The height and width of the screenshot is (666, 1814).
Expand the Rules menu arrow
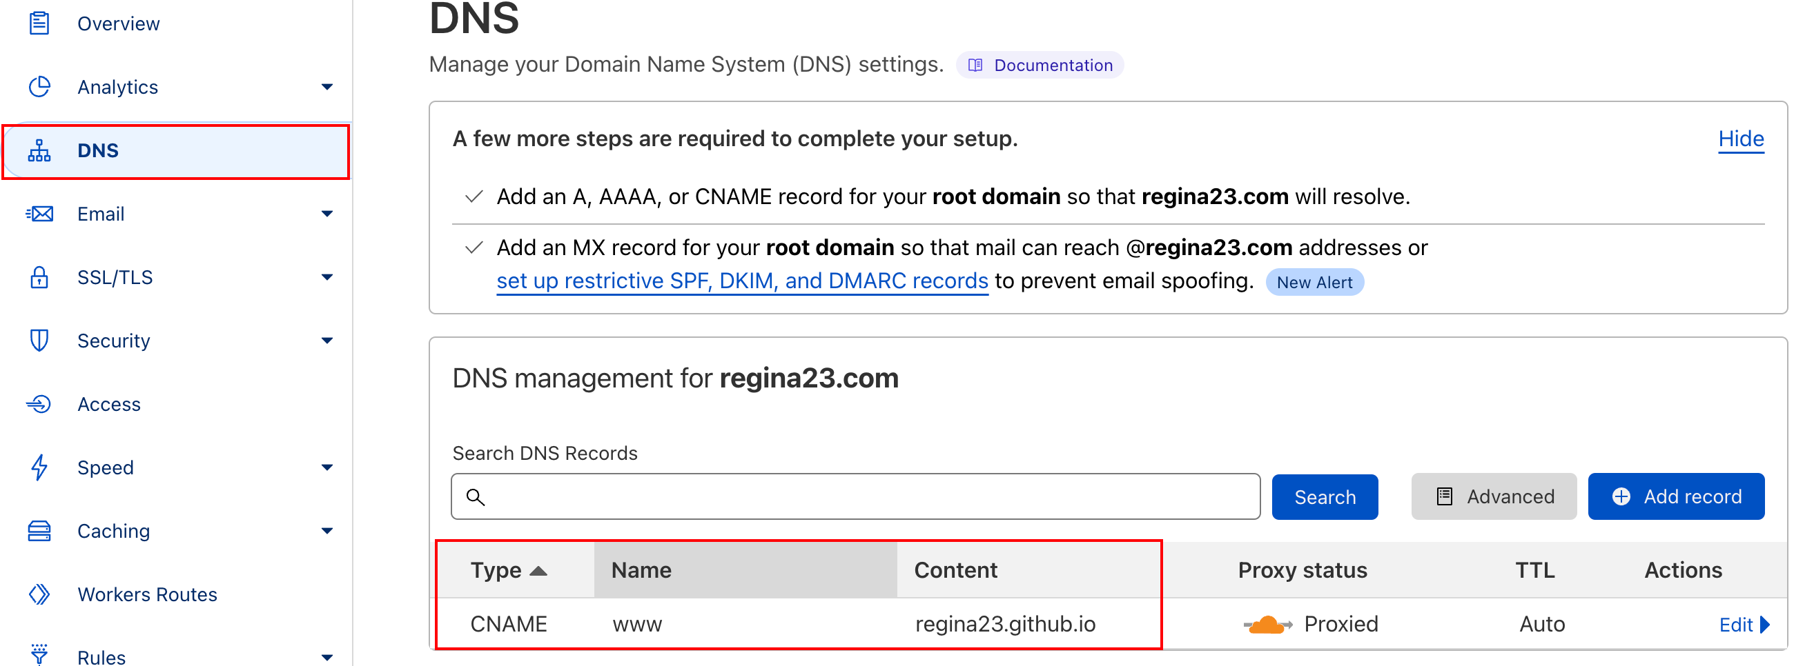point(326,658)
